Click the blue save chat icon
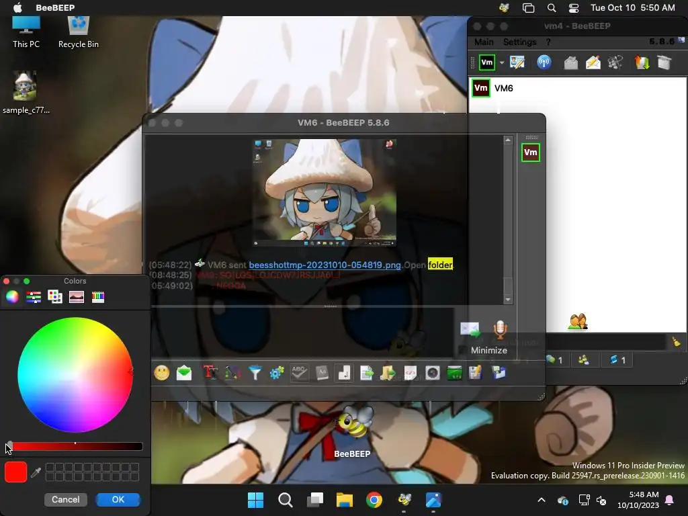688x516 pixels. click(499, 373)
